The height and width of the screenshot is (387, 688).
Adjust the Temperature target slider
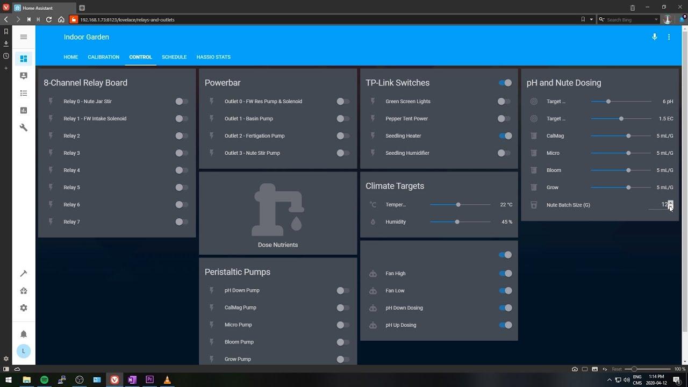460,204
